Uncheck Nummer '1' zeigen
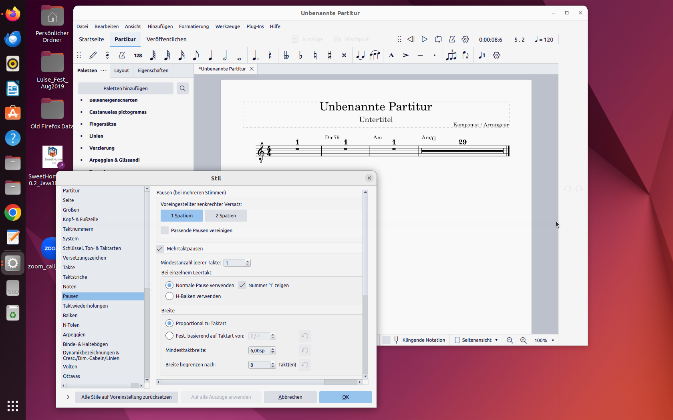The height and width of the screenshot is (420, 673). (242, 285)
